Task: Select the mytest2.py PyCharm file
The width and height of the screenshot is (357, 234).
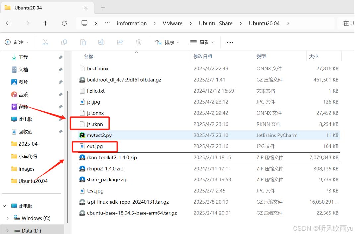Action: (x=99, y=135)
